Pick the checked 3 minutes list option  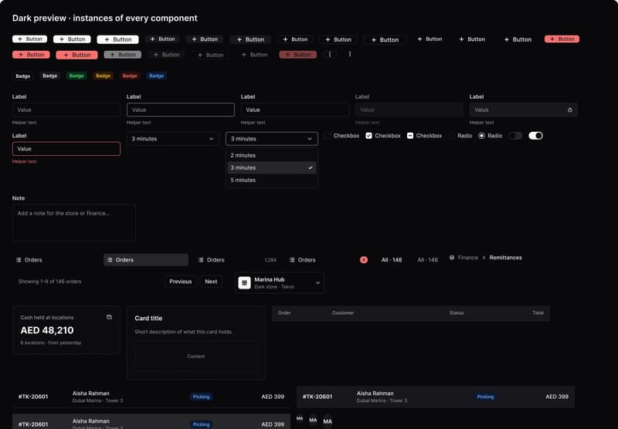(x=272, y=167)
